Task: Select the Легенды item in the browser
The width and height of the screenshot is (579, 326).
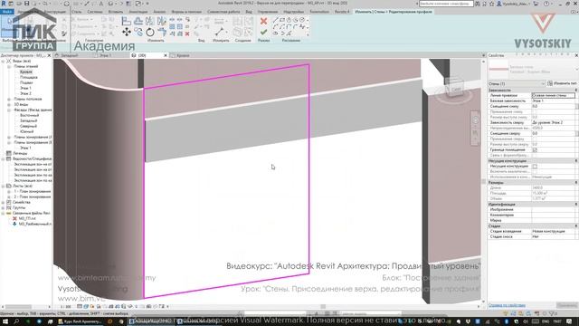Action: click(x=20, y=153)
